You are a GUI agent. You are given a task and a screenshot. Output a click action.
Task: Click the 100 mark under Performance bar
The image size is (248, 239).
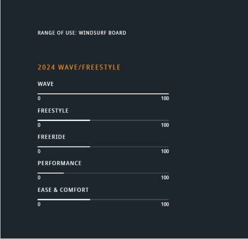click(x=165, y=178)
